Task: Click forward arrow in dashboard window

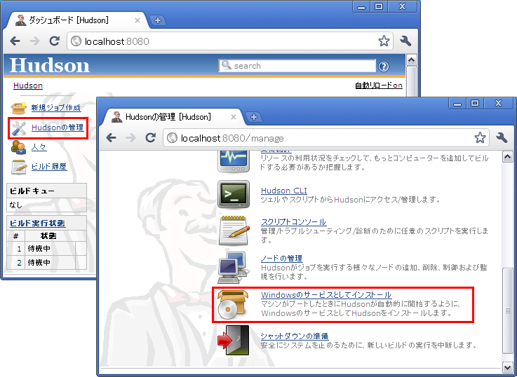Action: click(34, 41)
